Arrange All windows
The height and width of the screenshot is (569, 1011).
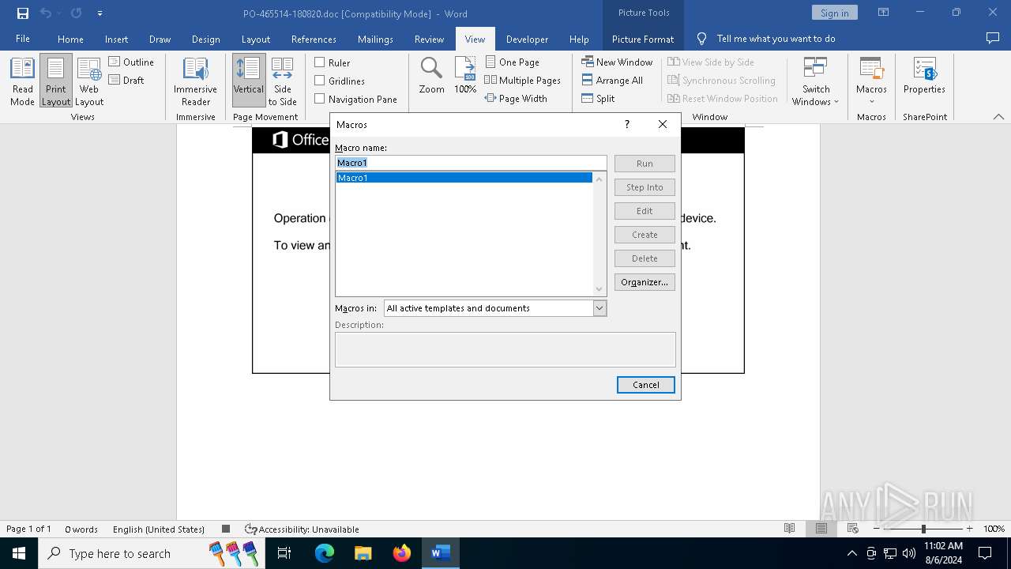612,80
